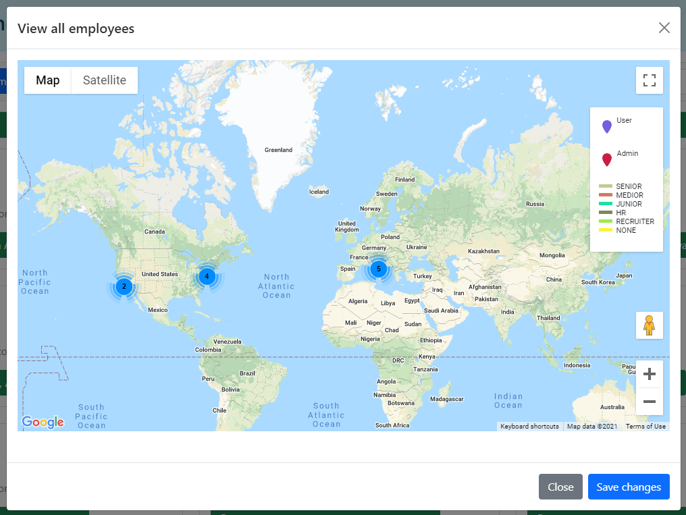Click the Algeria label on map
Screen dimensions: 686x515
click(358, 301)
